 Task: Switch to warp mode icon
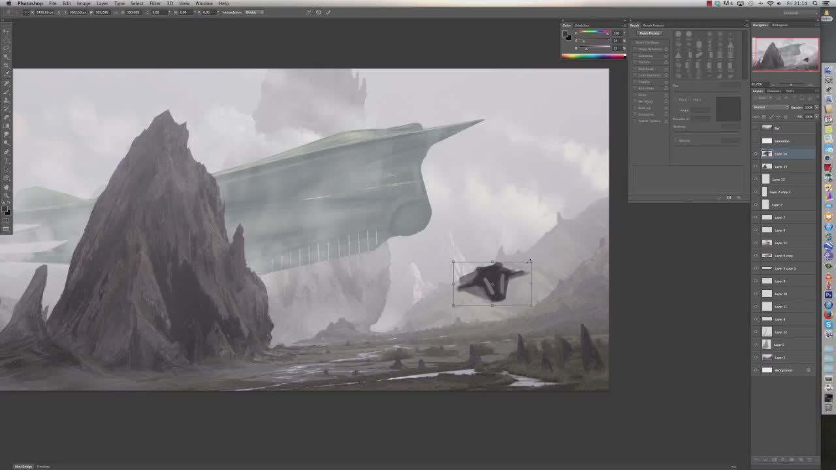point(309,12)
